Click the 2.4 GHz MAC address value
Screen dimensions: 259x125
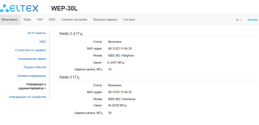120,48
